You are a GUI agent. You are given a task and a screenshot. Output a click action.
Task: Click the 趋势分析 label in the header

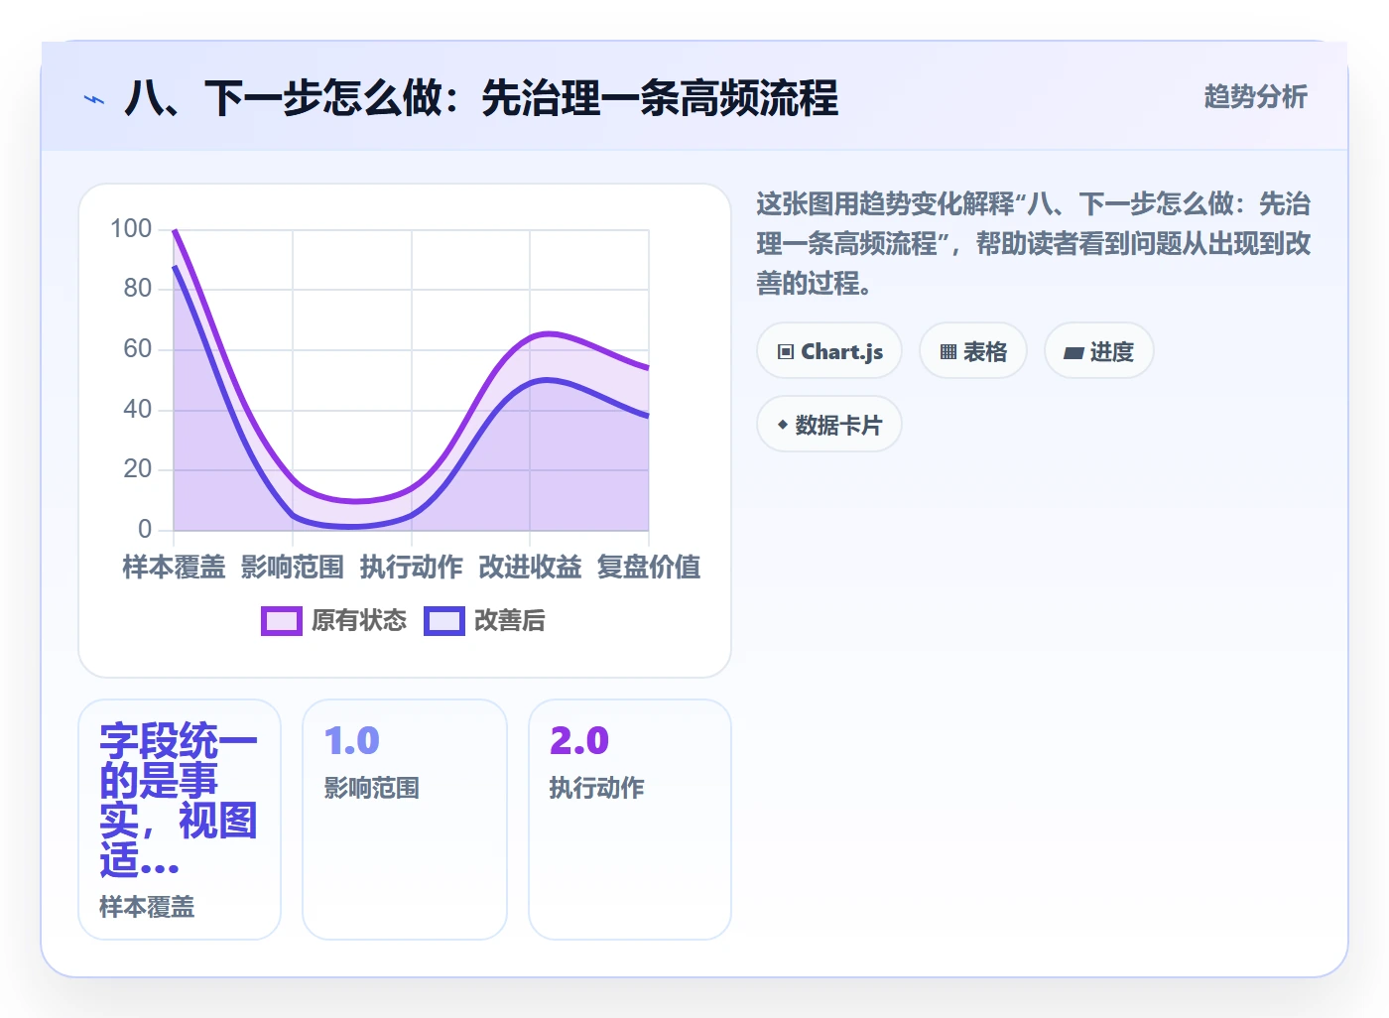point(1255,97)
